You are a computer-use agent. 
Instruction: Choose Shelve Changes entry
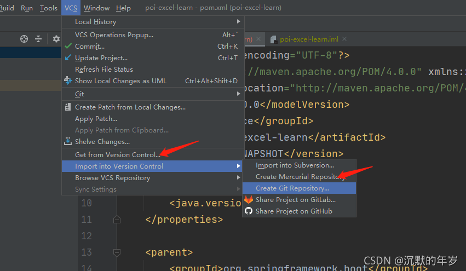153,142
